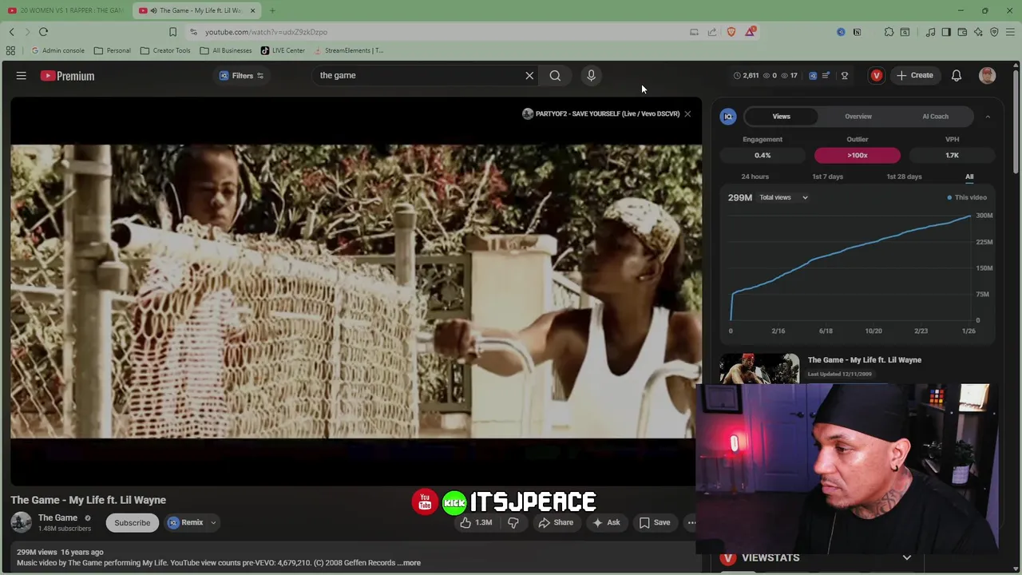
Task: Switch to the Overview tab
Action: pyautogui.click(x=858, y=117)
